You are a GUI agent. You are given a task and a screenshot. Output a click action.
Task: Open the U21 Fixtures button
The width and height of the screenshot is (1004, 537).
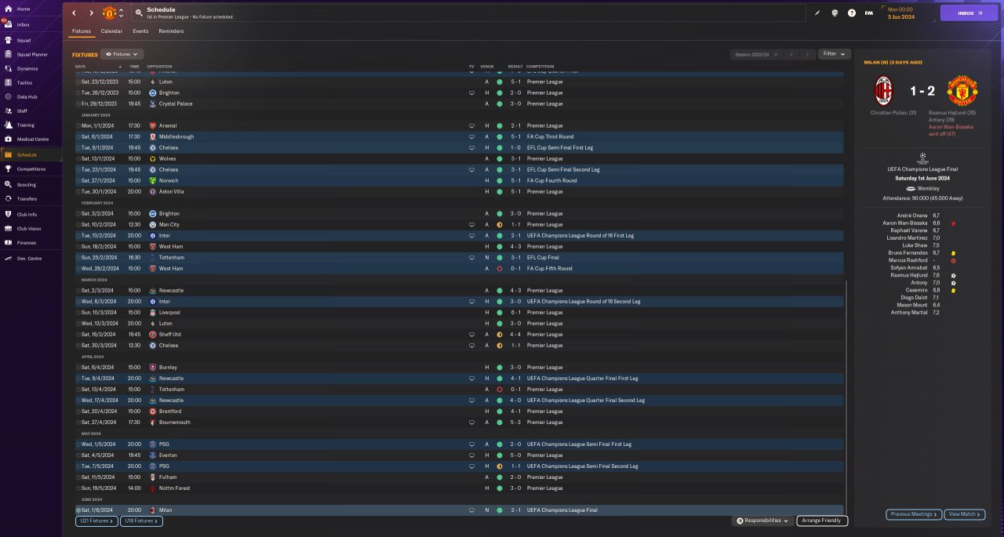click(96, 521)
